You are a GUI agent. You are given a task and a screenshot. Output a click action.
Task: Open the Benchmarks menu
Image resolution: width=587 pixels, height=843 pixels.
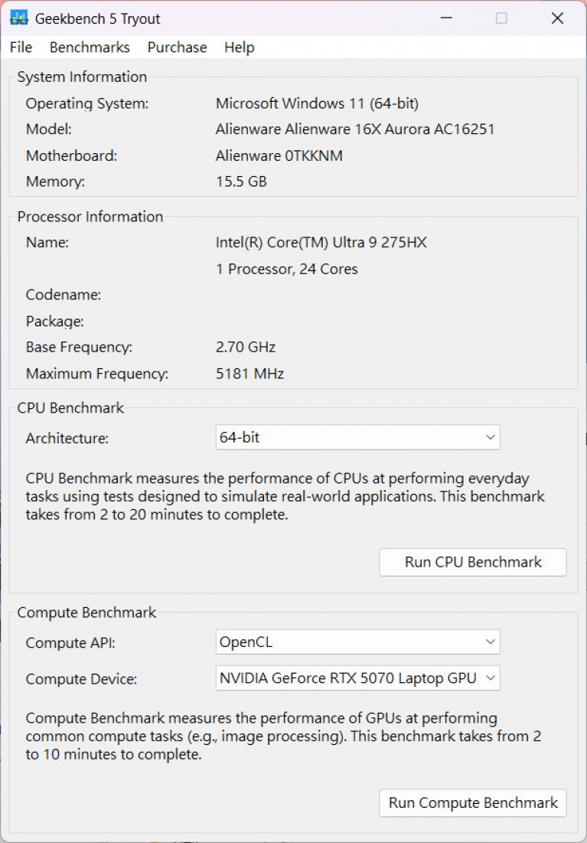[90, 47]
